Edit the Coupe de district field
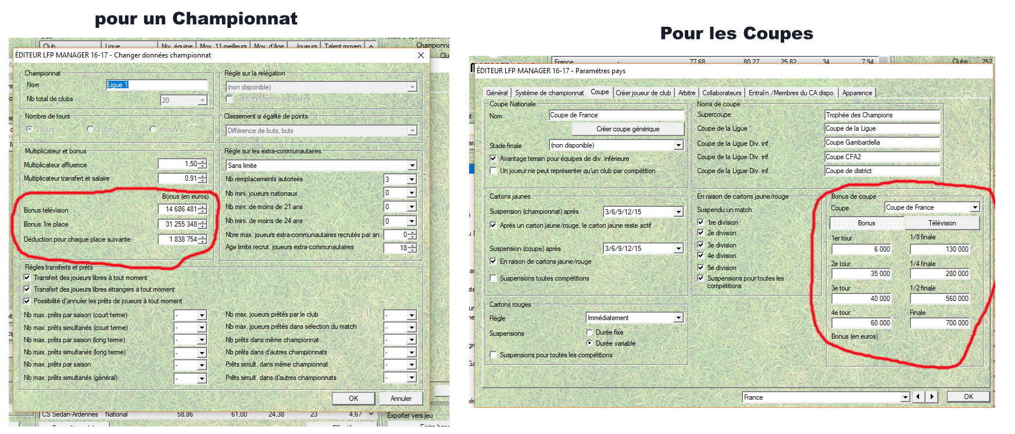This screenshot has width=1015, height=434. [882, 171]
